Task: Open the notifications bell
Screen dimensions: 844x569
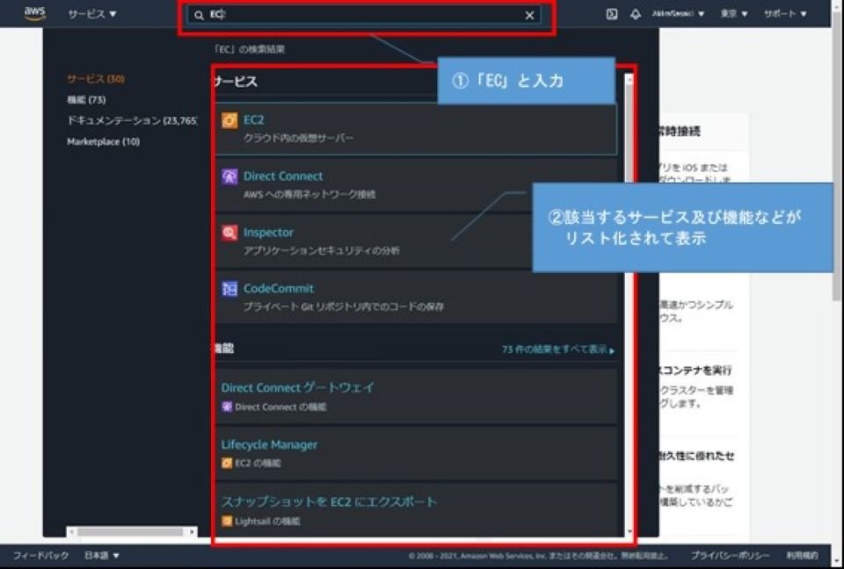Action: coord(636,14)
